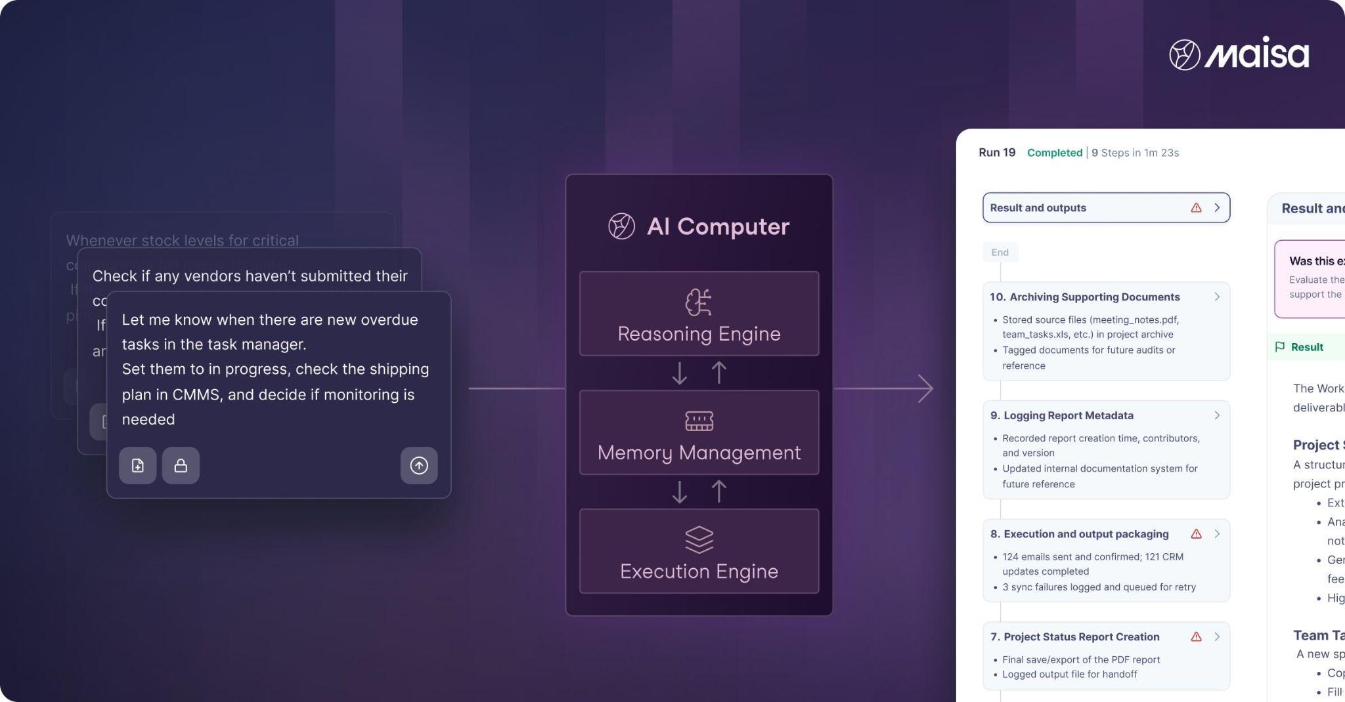The width and height of the screenshot is (1345, 702).
Task: Click warning triangle on step 8
Action: pyautogui.click(x=1196, y=534)
